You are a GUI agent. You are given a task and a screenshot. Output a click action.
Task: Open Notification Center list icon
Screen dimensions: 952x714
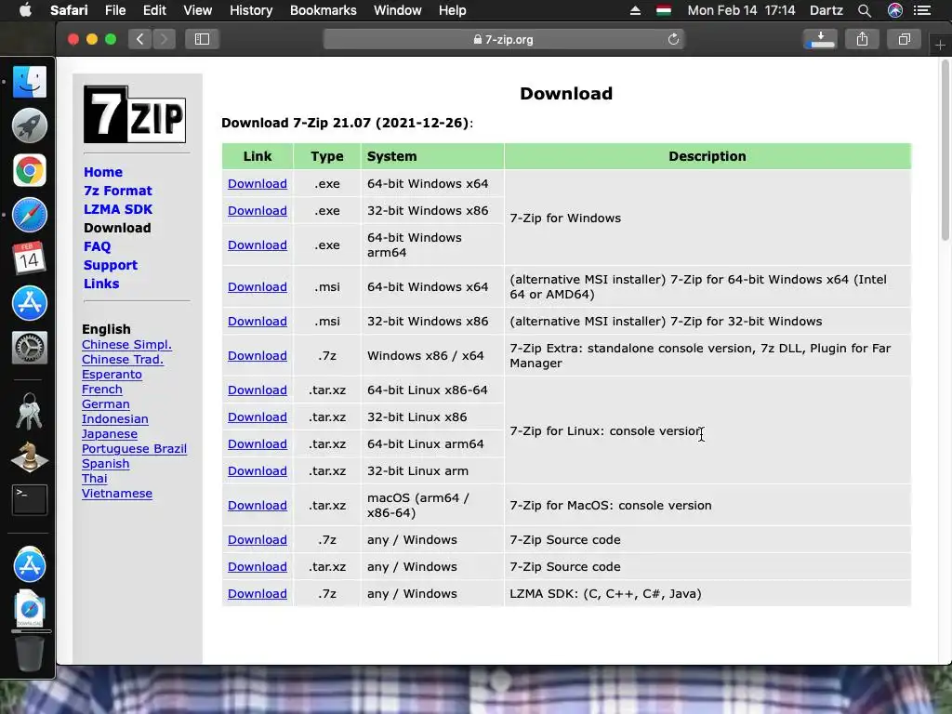(x=922, y=10)
